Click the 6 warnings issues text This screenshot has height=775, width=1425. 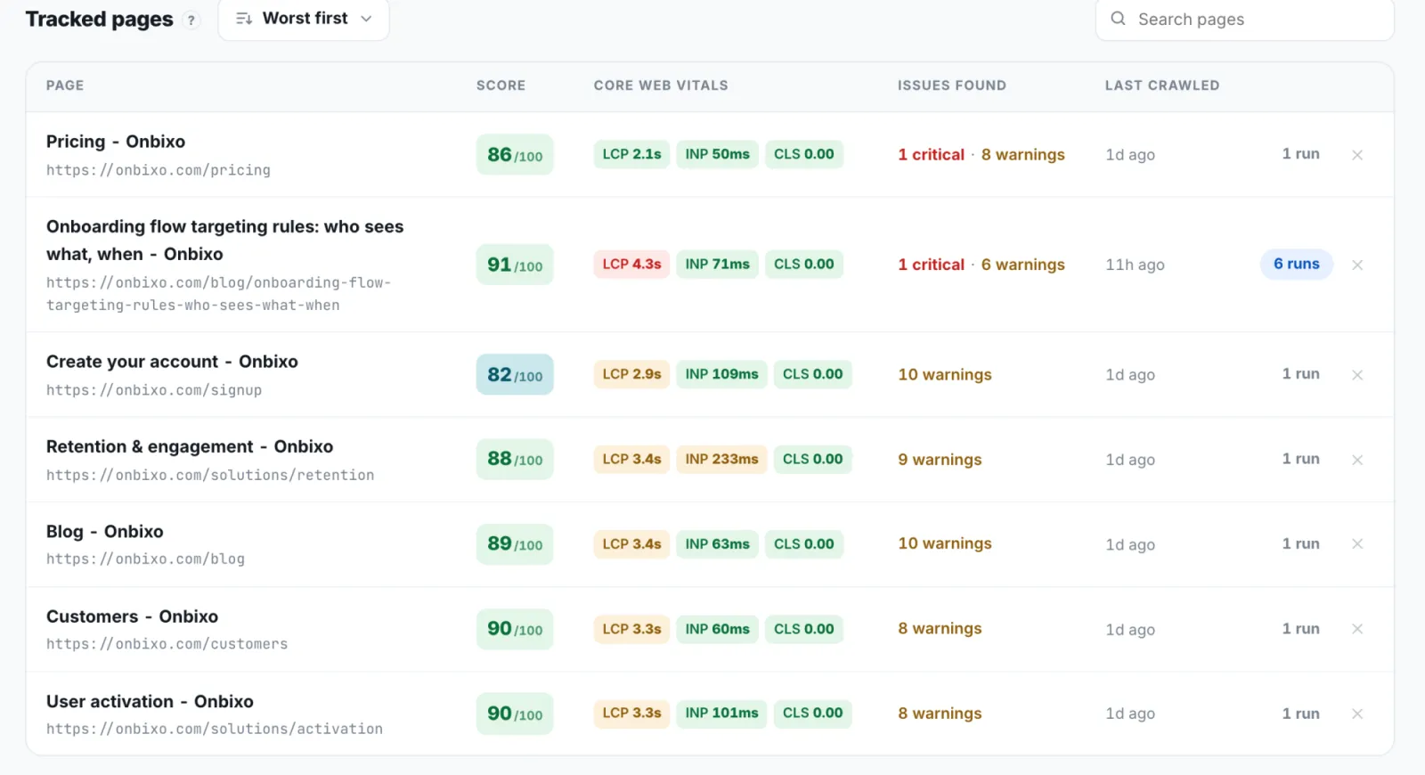[1023, 265]
